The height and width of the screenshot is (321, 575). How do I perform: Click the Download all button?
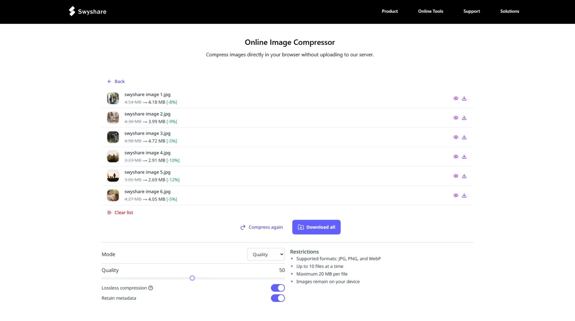point(316,227)
